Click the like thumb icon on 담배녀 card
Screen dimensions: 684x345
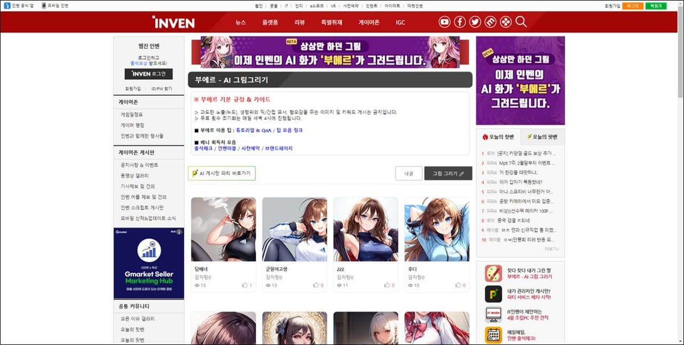click(x=245, y=285)
